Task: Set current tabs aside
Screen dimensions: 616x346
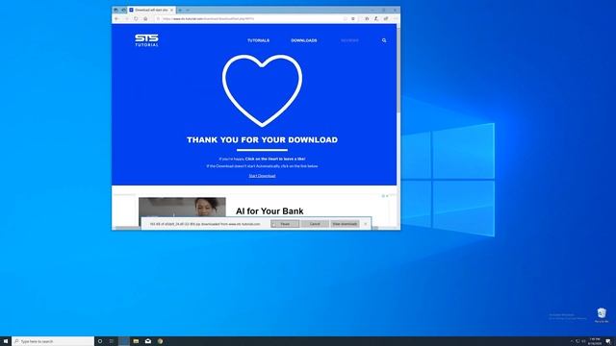Action: tap(123, 10)
